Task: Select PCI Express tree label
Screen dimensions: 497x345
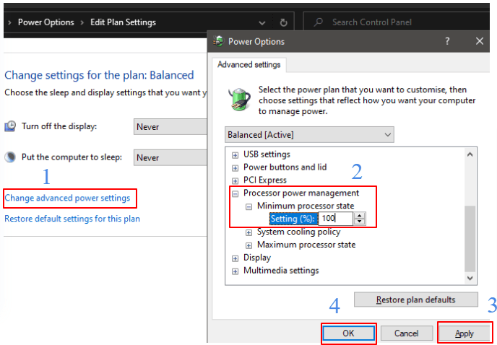Action: 264,180
